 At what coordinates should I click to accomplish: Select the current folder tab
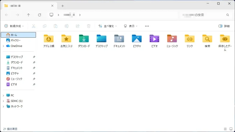pyautogui.click(x=30, y=6)
